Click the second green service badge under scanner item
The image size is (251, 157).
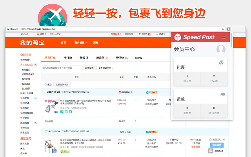[x=66, y=112]
